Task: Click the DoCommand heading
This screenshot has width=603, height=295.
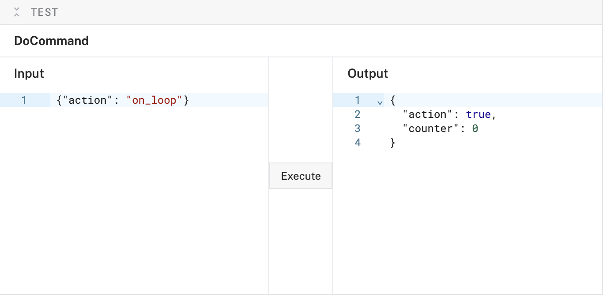Action: (x=51, y=41)
